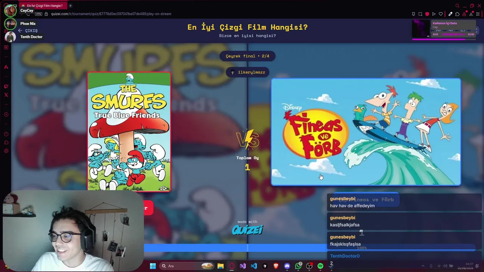Click chat message 'hav hav de affedeyim'
The image size is (484, 272).
pos(352,206)
